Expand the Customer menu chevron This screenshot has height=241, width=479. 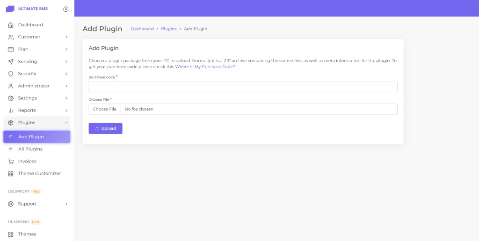click(66, 37)
